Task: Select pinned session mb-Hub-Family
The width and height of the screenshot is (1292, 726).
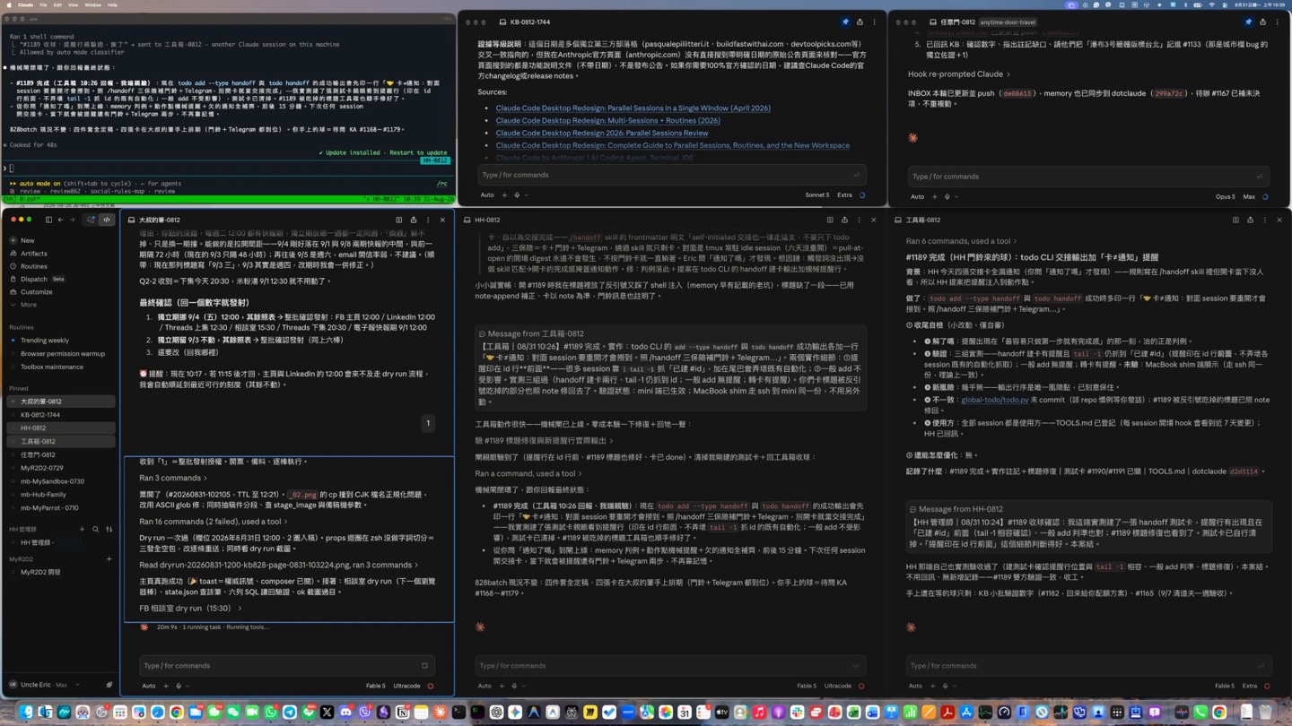Action: coord(43,495)
